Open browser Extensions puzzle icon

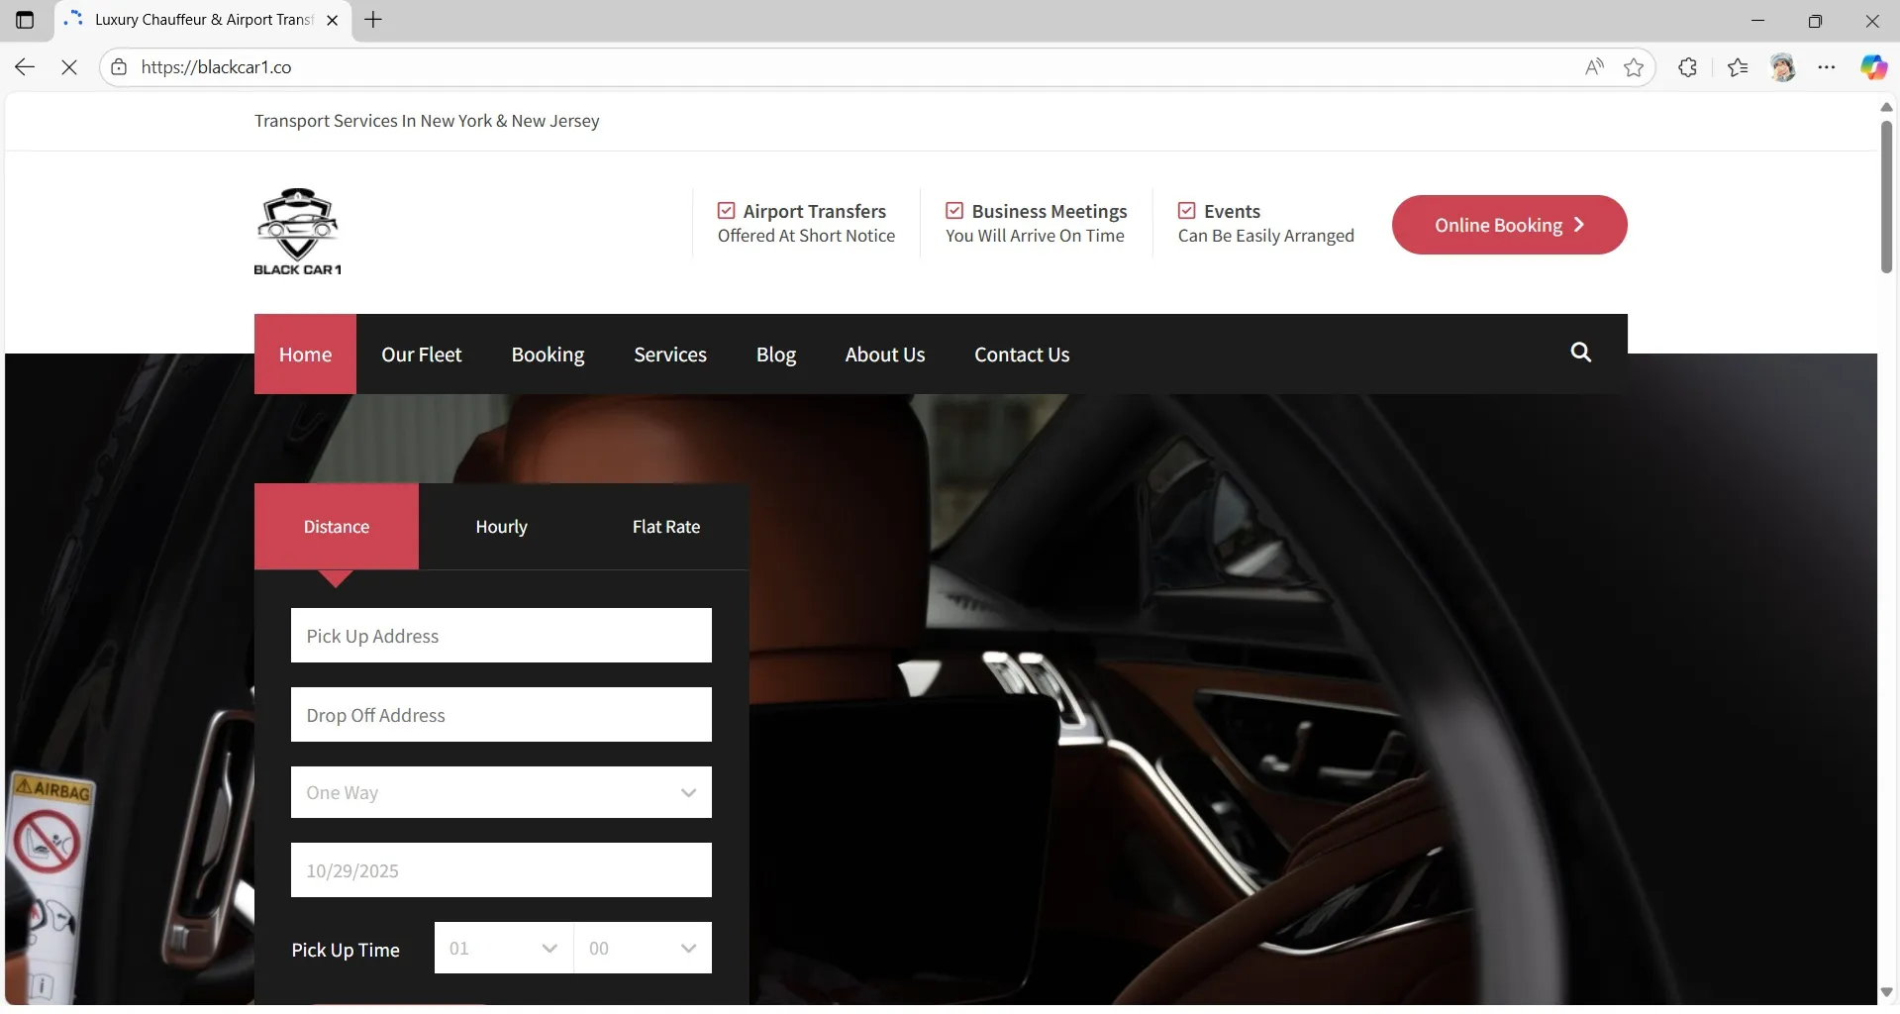(1688, 67)
